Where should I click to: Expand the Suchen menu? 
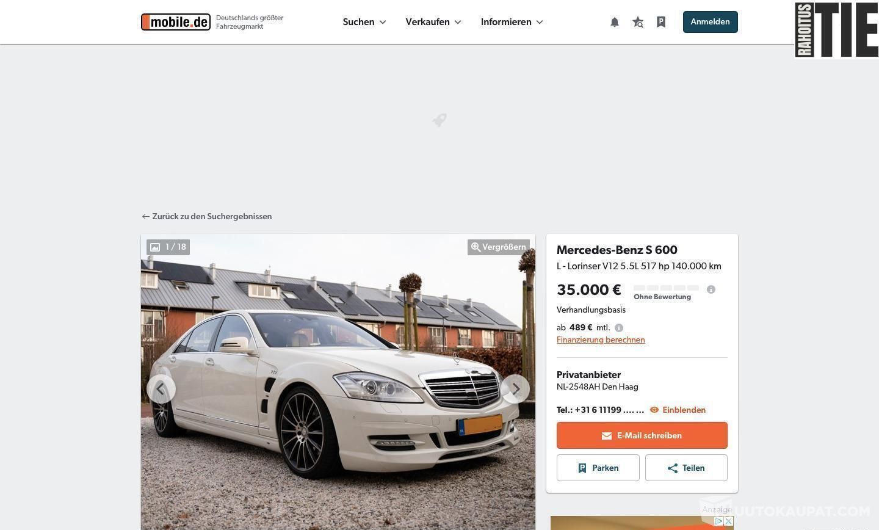tap(364, 22)
